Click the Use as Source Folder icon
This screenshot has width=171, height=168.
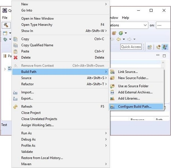[112, 86]
